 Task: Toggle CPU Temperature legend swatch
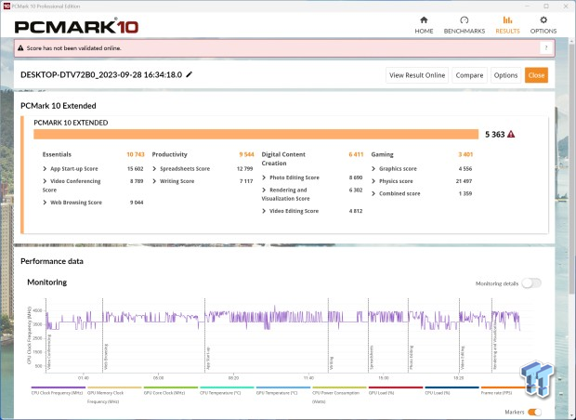point(227,387)
